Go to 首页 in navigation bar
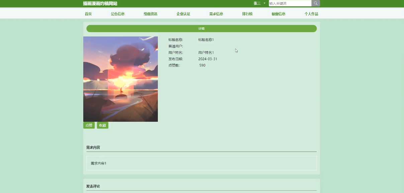Screen dimensions: 404x193 88,14
